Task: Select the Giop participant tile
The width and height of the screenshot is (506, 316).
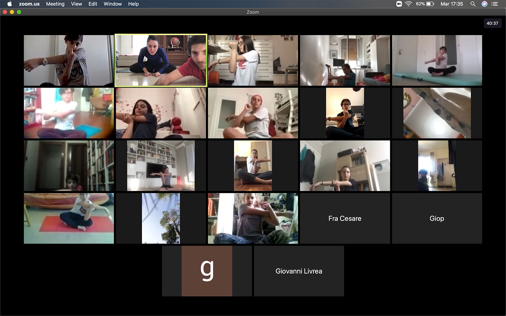Action: click(437, 218)
